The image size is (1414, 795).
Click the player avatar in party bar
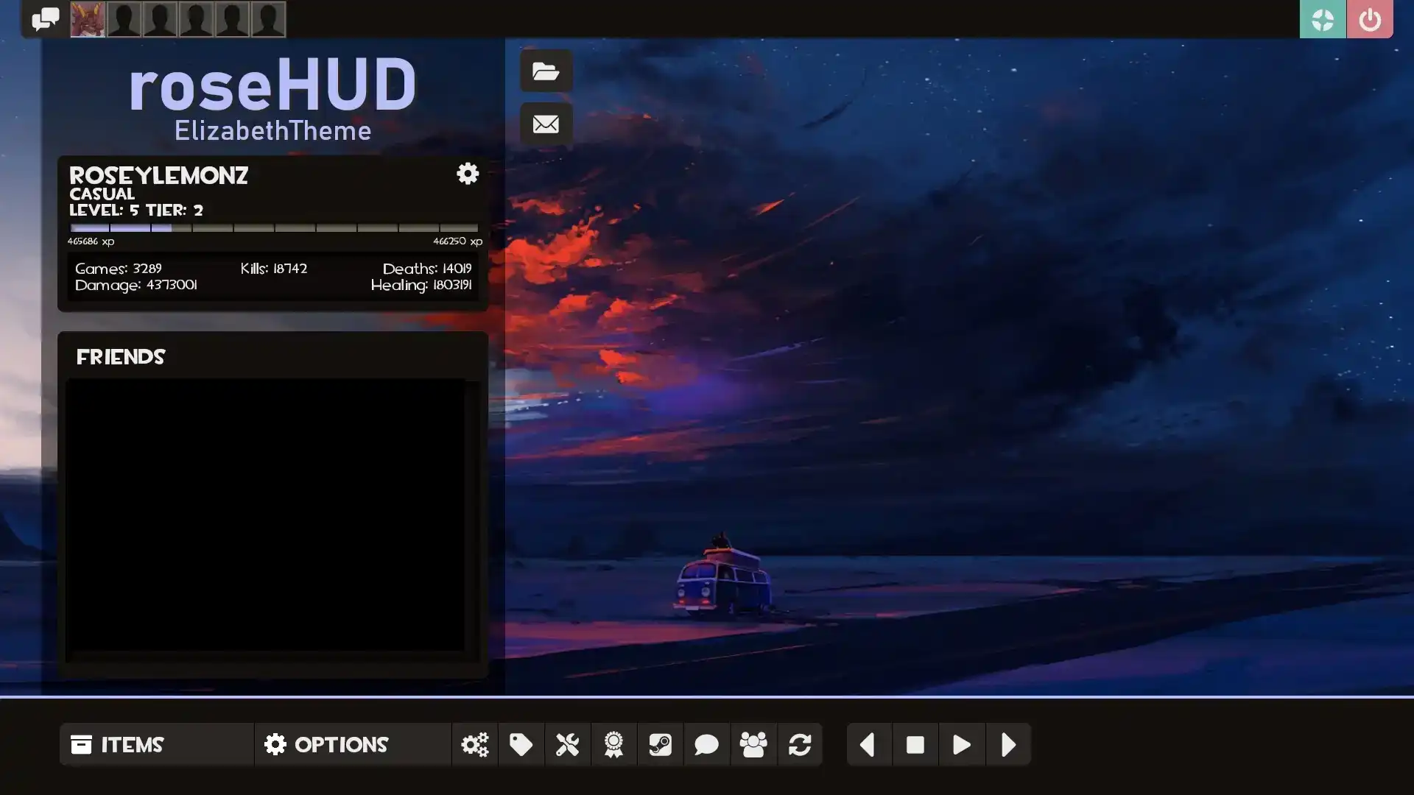pyautogui.click(x=88, y=19)
